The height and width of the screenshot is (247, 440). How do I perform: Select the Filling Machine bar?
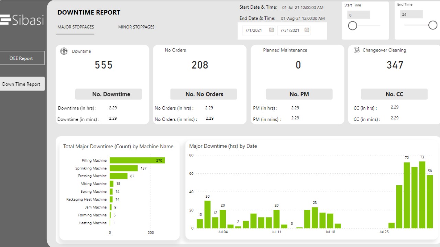pyautogui.click(x=137, y=160)
